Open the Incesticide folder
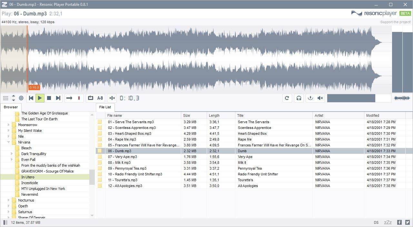413x227 pixels. [29, 183]
